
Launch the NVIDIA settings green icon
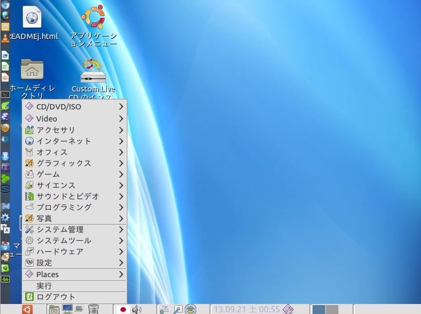pyautogui.click(x=5, y=268)
